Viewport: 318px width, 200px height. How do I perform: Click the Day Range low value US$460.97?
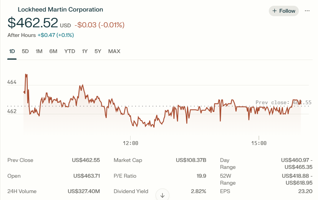[295, 160]
